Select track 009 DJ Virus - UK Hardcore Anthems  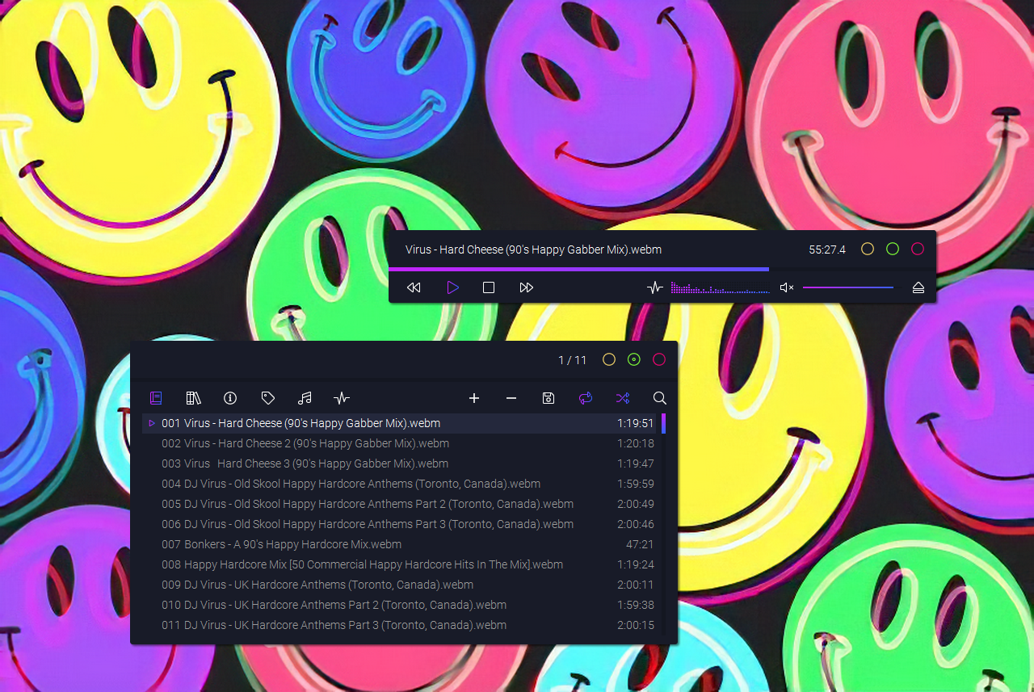click(x=401, y=585)
